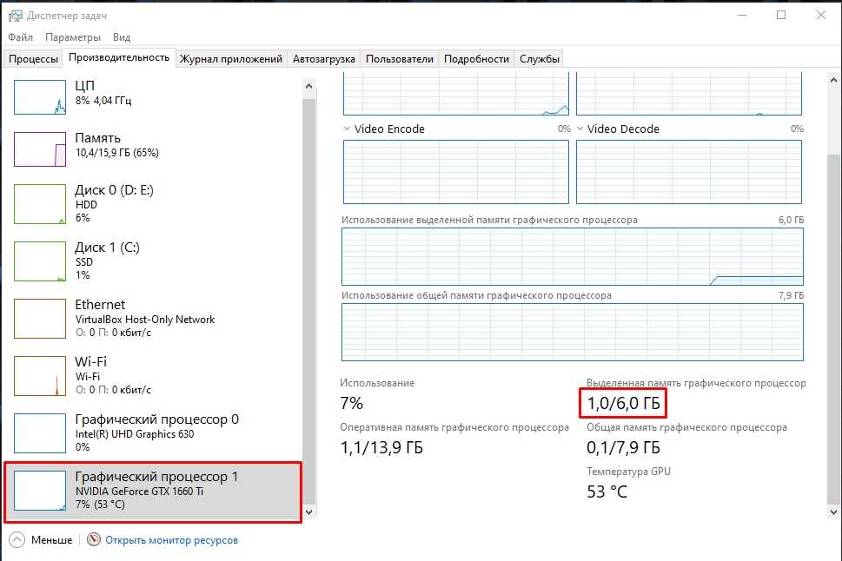
Task: Click the Task Manager app icon in title bar
Action: (15, 16)
